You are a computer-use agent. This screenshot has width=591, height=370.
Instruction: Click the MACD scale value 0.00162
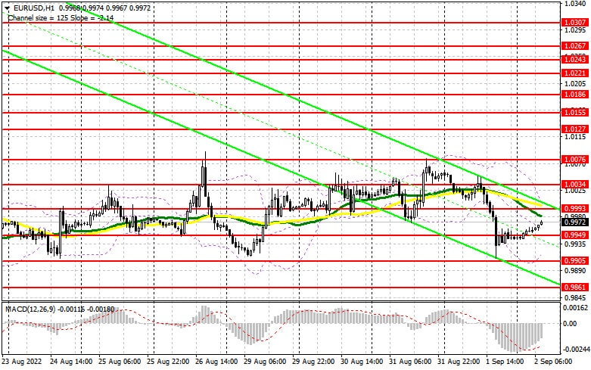[577, 307]
